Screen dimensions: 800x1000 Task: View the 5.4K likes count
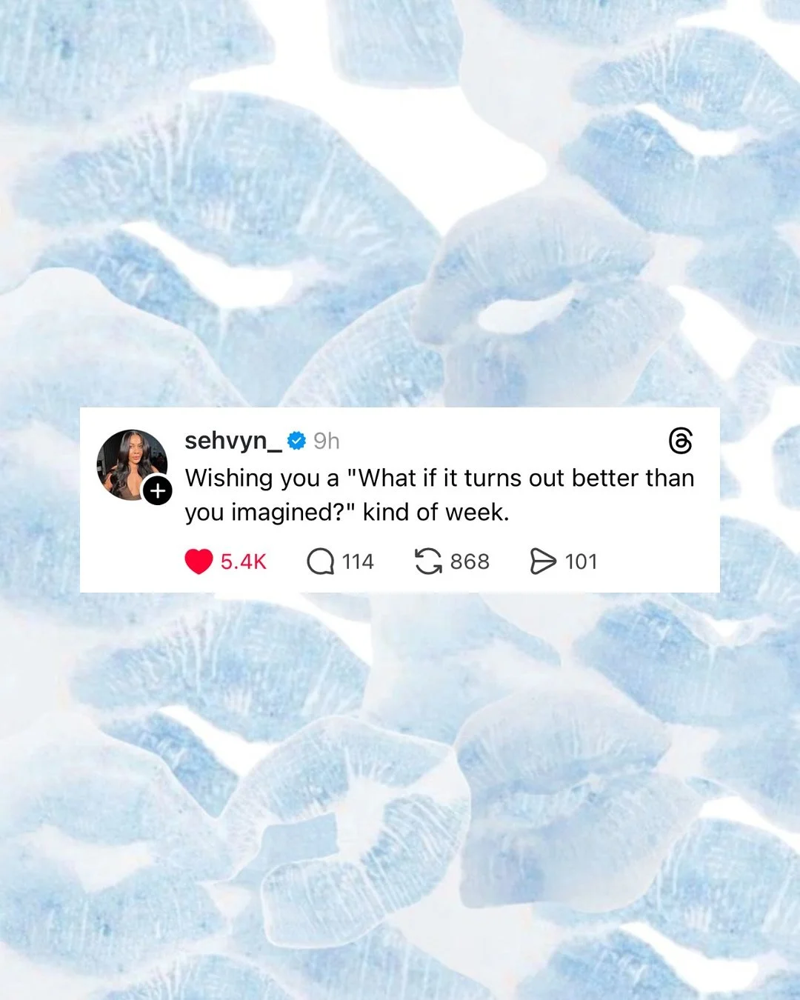coord(243,561)
